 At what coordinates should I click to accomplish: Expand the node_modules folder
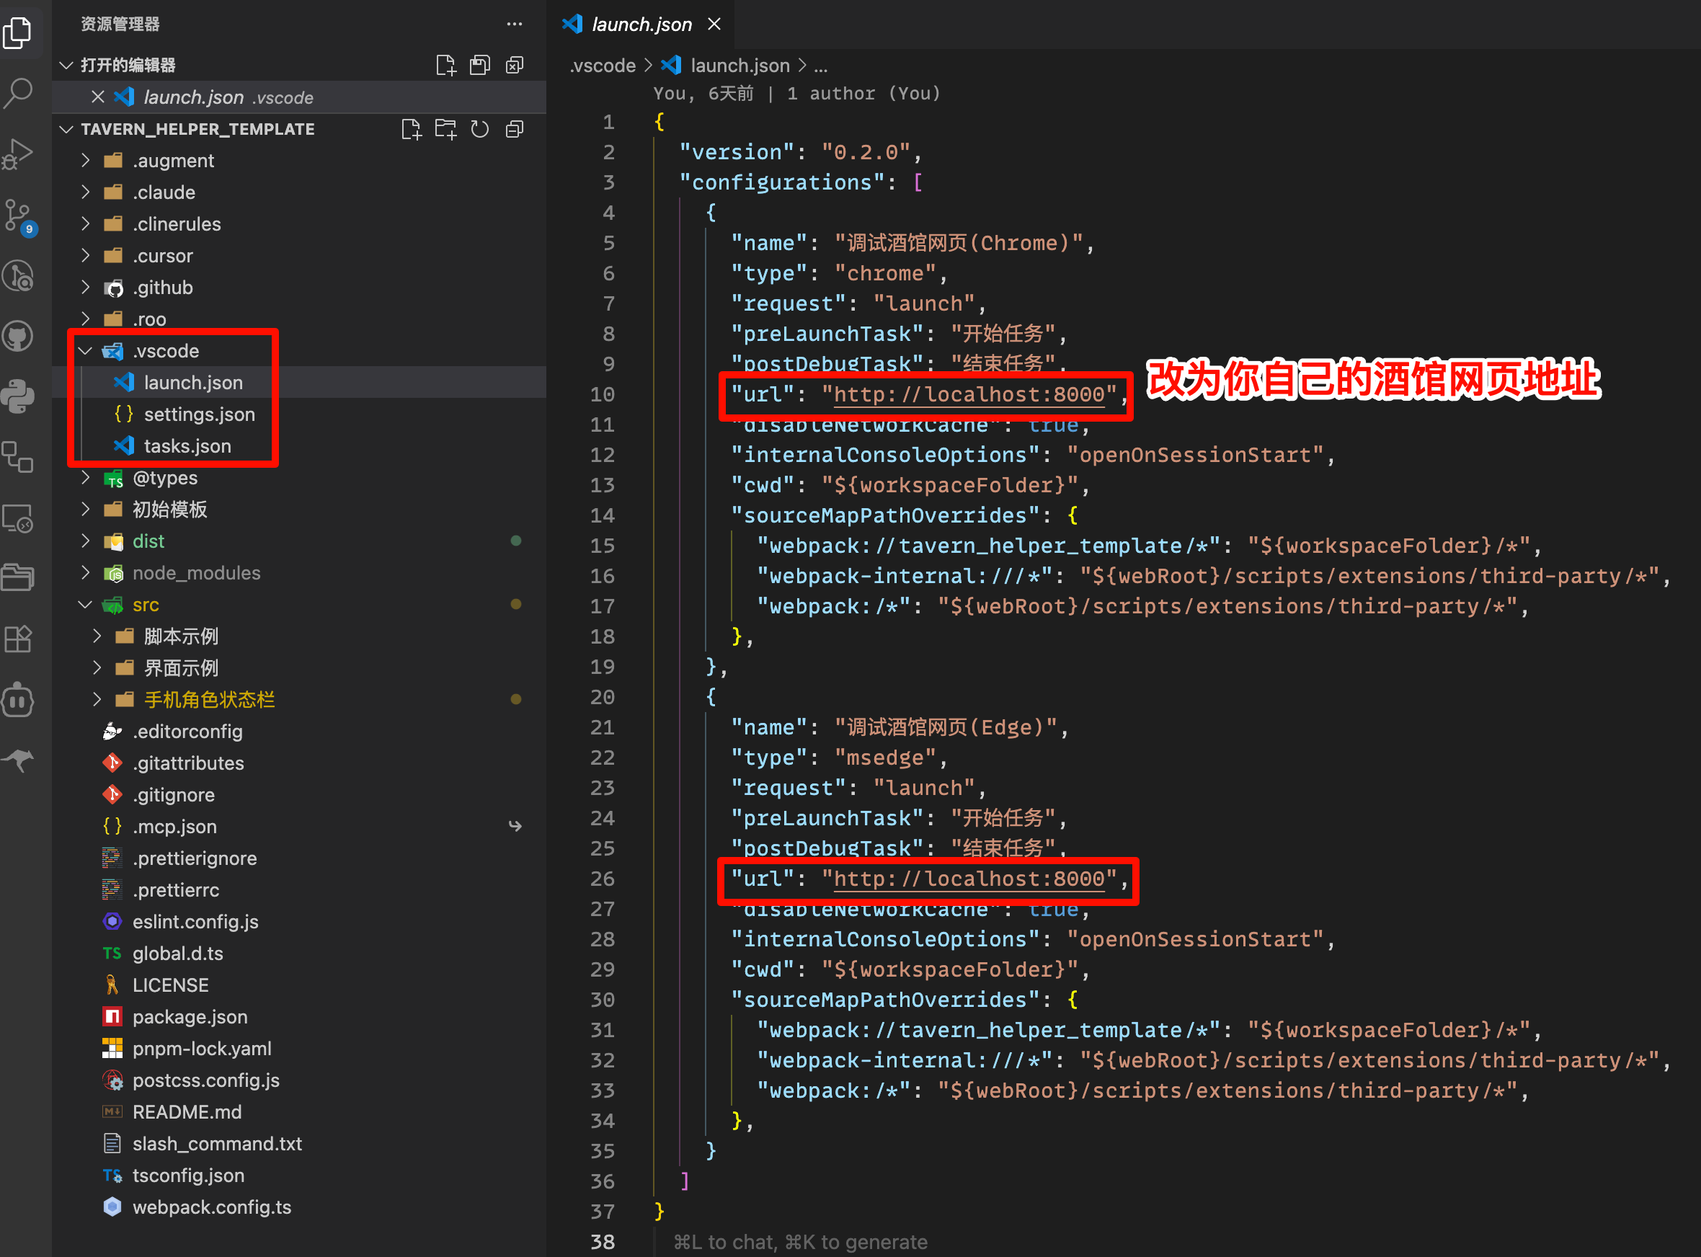pyautogui.click(x=299, y=573)
